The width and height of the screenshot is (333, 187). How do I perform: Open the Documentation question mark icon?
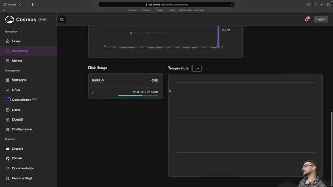[8, 168]
